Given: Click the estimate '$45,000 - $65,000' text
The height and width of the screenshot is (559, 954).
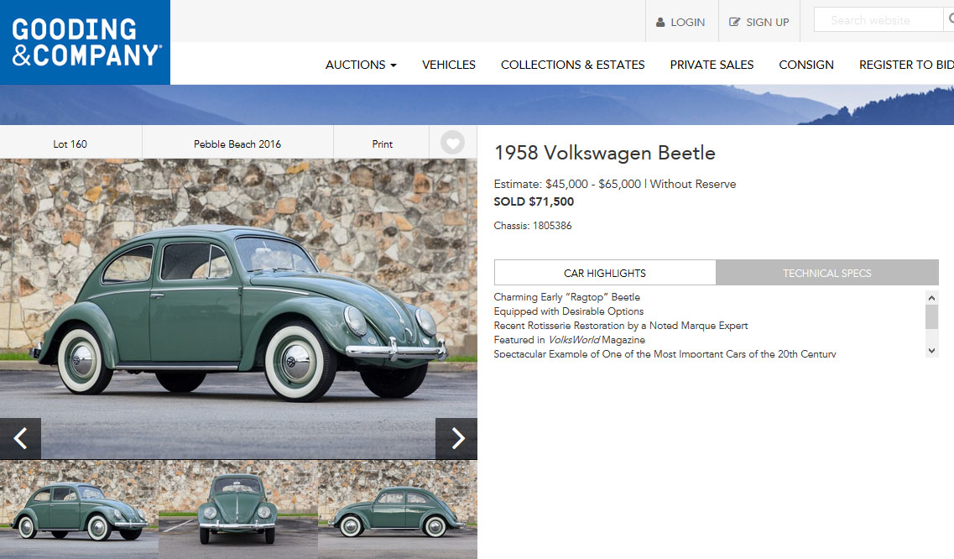Looking at the screenshot, I should 593,184.
